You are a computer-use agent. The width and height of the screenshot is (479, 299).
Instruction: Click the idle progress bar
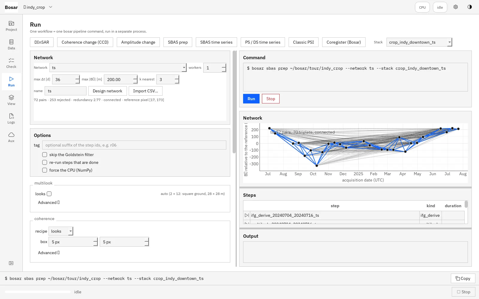click(38, 292)
